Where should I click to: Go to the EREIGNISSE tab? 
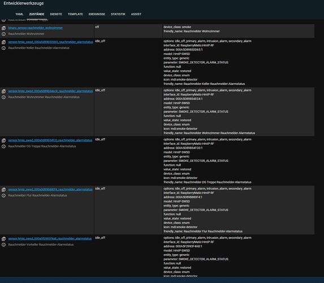(x=97, y=14)
